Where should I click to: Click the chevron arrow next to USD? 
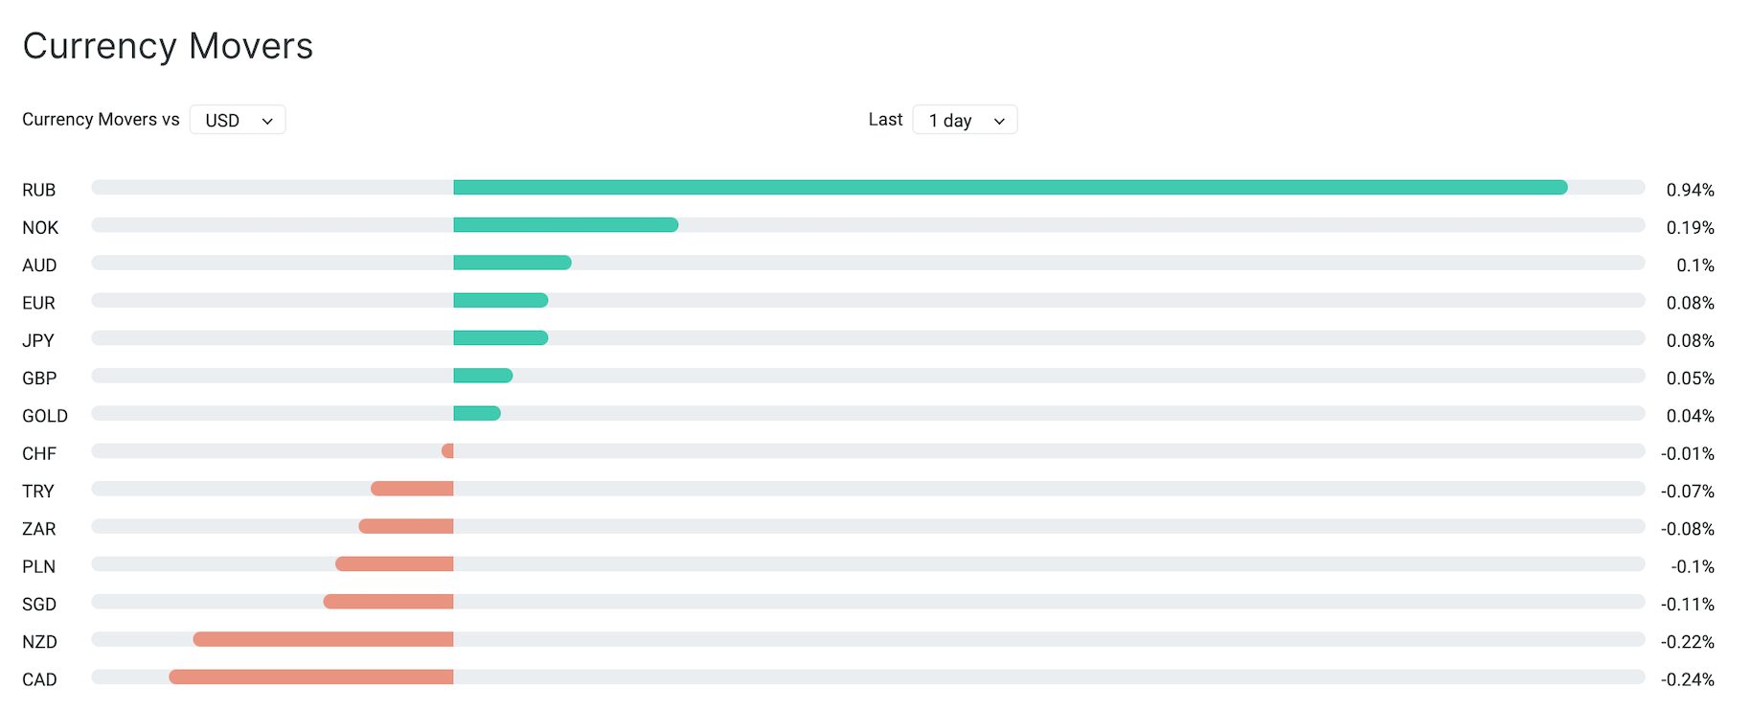point(267,121)
